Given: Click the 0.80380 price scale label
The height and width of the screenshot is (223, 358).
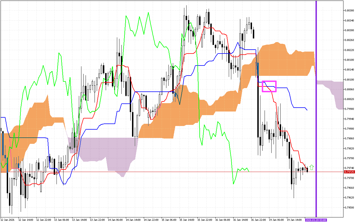Looking at the screenshot, I should (348, 11).
